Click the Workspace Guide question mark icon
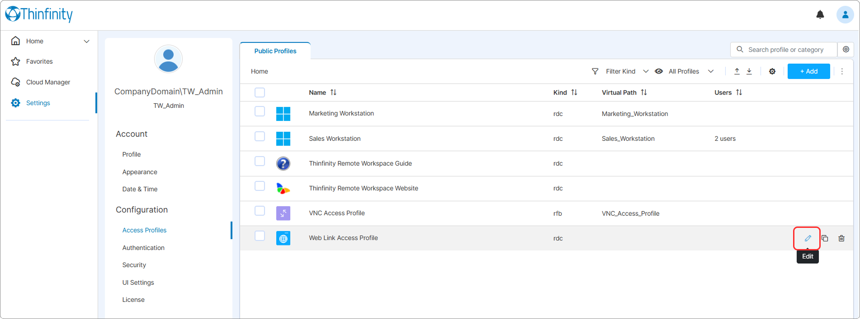 283,163
